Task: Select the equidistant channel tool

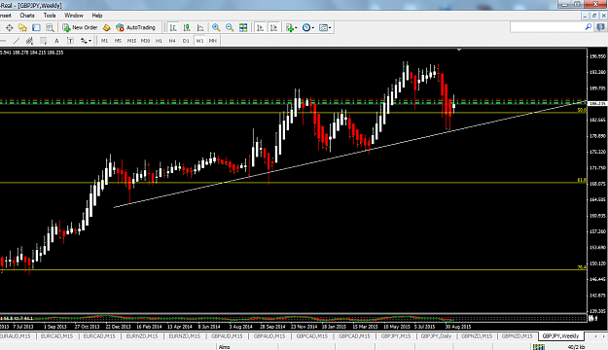Action: coord(29,41)
